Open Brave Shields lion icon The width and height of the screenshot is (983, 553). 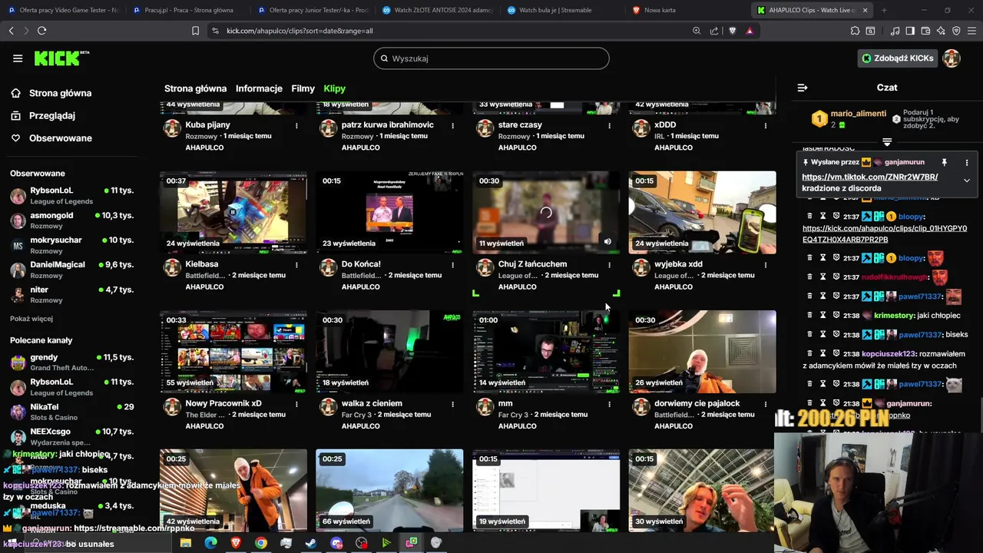click(732, 31)
